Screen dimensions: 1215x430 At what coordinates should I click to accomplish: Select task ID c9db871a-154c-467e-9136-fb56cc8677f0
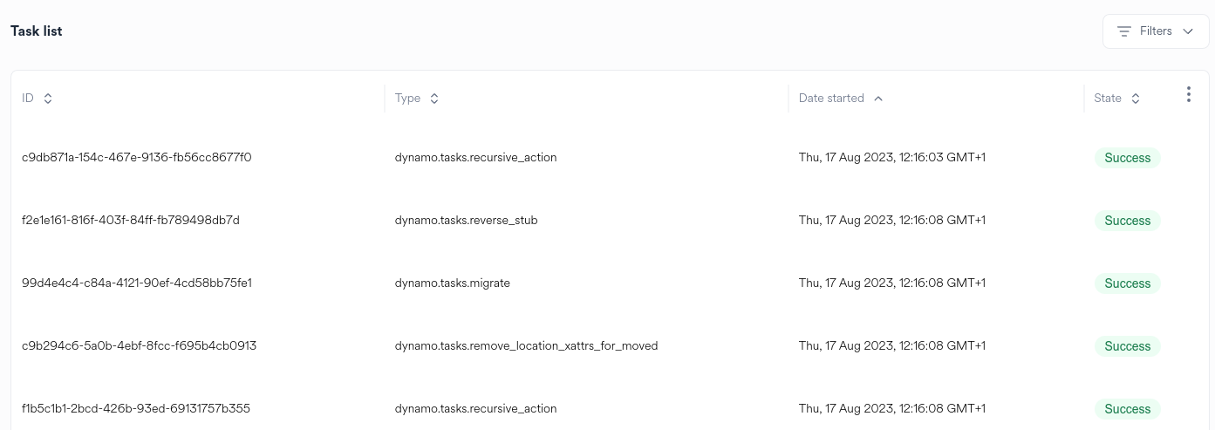pos(137,158)
